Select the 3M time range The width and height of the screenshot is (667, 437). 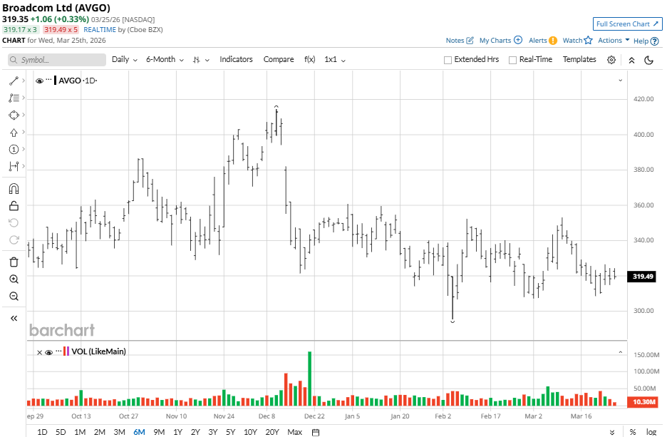[x=119, y=432]
